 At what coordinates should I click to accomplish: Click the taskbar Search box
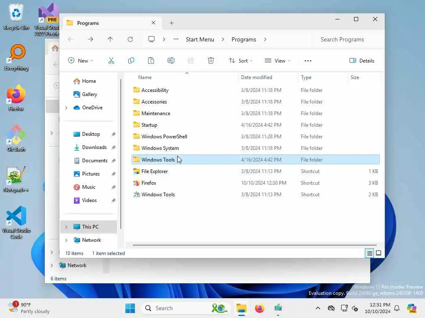(186, 308)
